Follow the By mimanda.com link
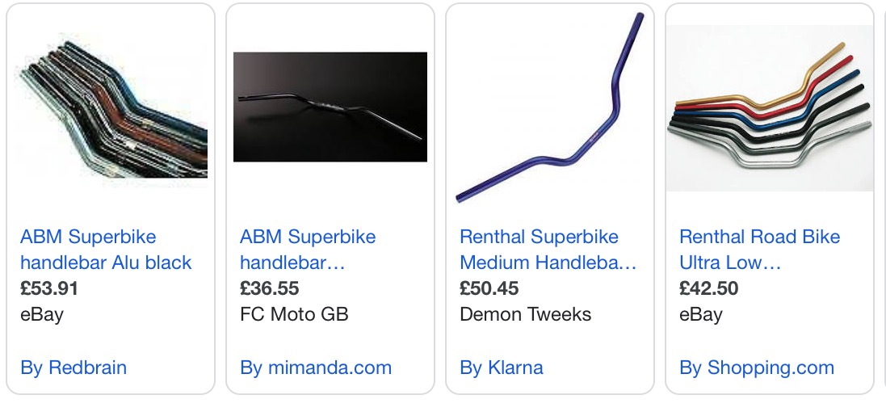The width and height of the screenshot is (886, 416). [316, 368]
